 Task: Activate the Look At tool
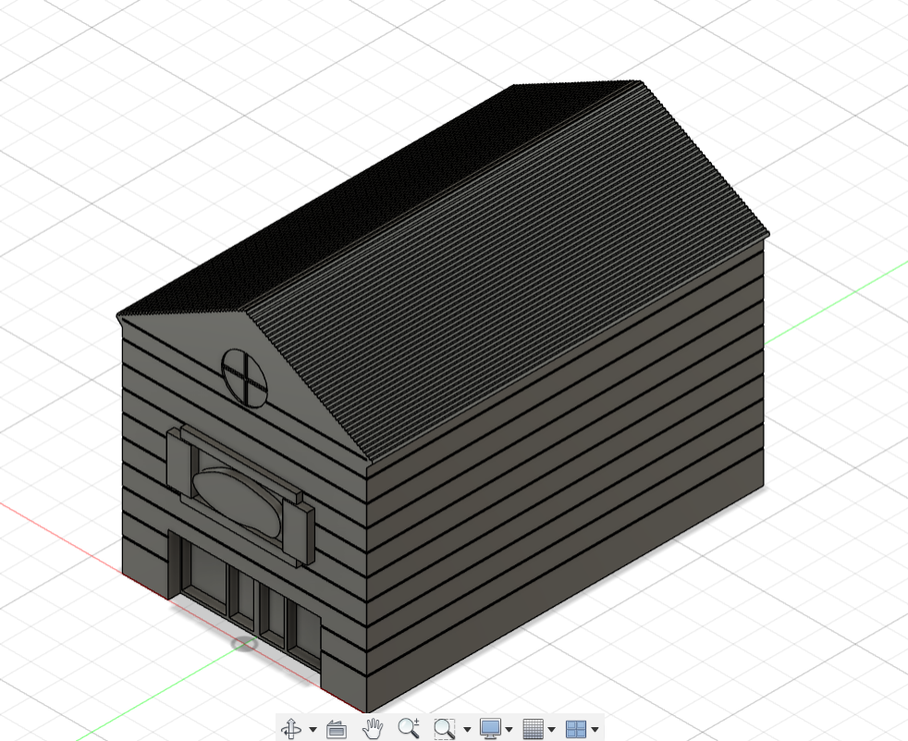coord(336,729)
